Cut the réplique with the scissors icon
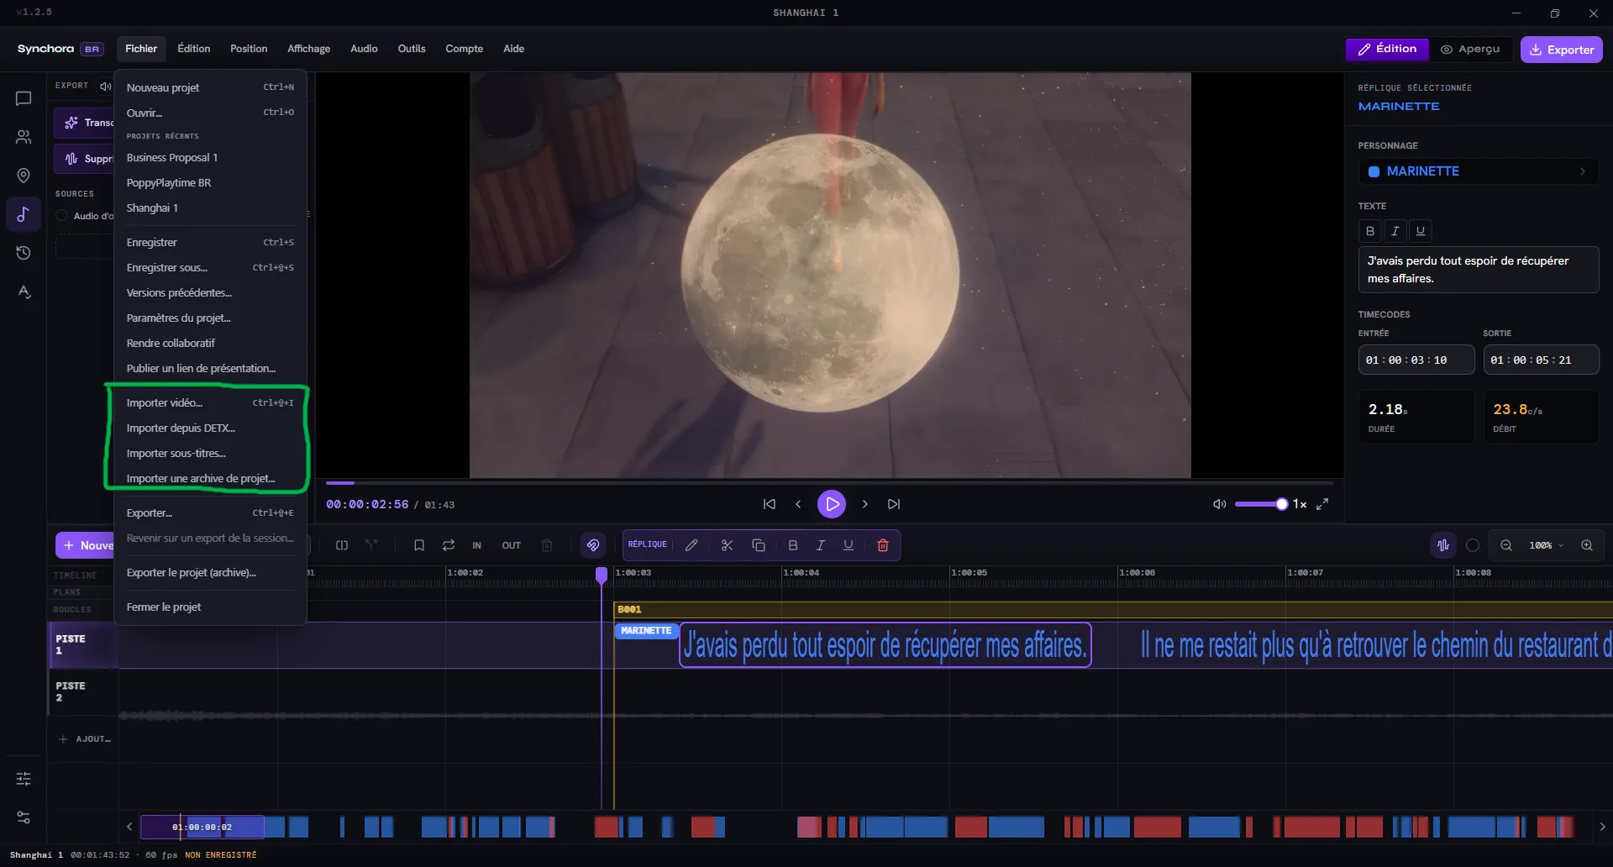 tap(728, 545)
